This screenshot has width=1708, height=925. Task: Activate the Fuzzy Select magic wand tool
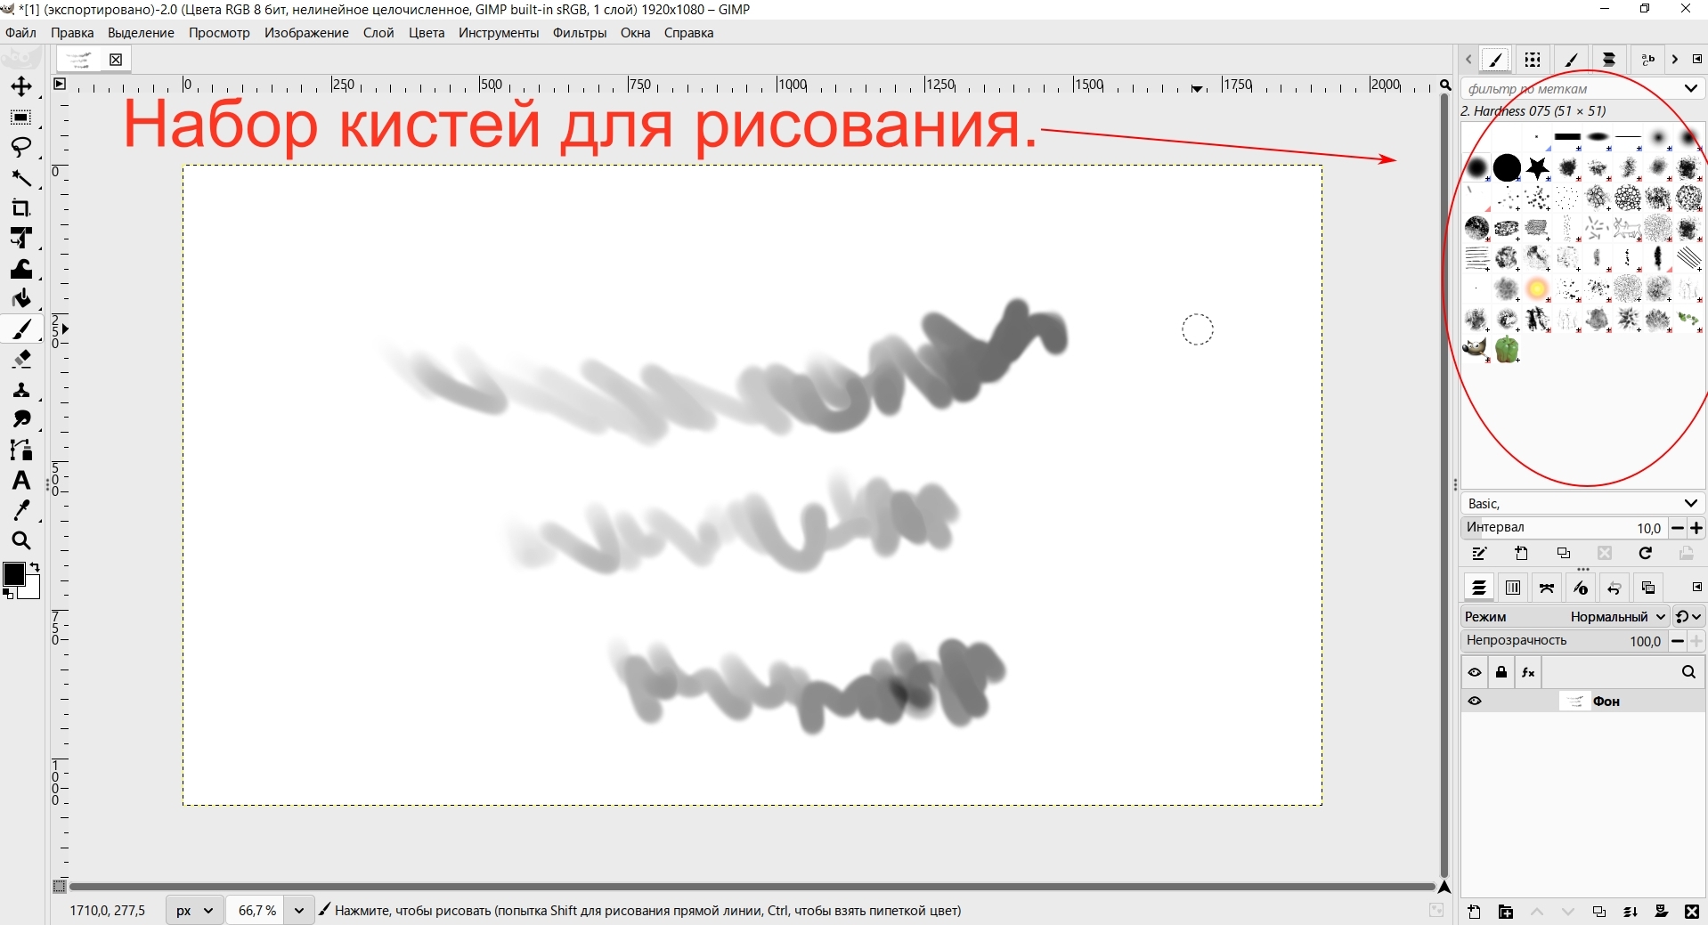(21, 178)
